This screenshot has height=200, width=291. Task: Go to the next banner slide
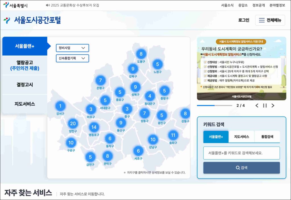tap(273, 105)
